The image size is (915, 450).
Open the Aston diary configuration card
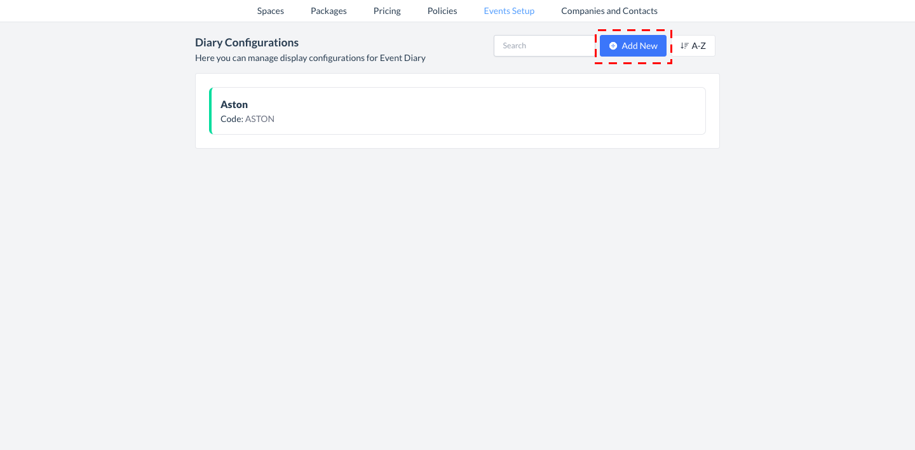coord(457,111)
